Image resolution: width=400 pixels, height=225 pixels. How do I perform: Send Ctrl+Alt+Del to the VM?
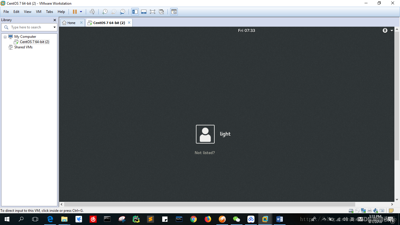(x=92, y=12)
